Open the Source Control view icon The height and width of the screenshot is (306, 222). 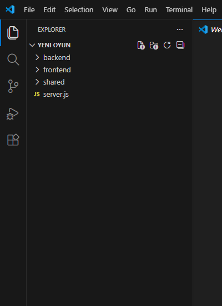coord(13,86)
